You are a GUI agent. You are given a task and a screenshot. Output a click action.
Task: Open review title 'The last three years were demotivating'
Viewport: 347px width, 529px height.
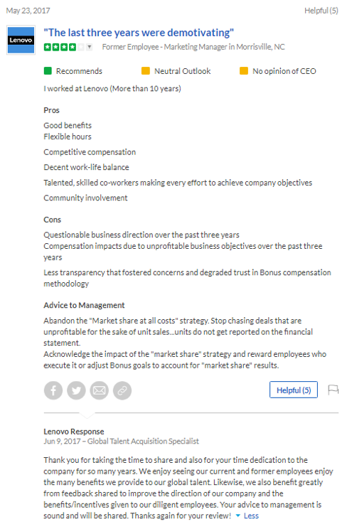click(139, 33)
